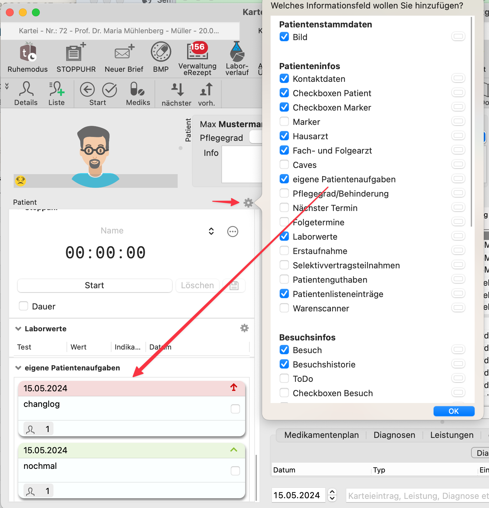Viewport: 489px width, 508px height.
Task: Switch to Diagnosen tab
Action: pyautogui.click(x=394, y=435)
